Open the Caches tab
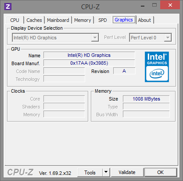The image size is (183, 181). coord(34,20)
